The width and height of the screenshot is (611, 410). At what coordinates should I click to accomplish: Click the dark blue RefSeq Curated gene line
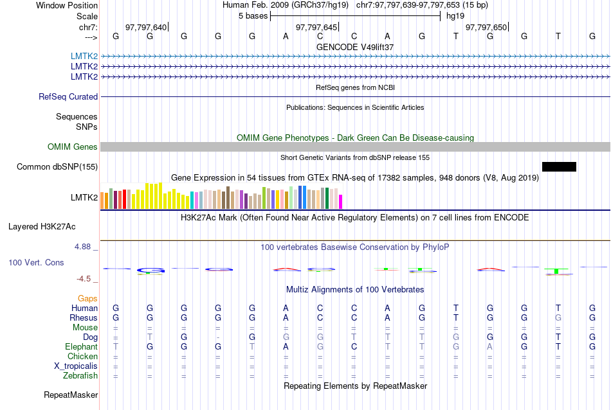click(x=355, y=96)
